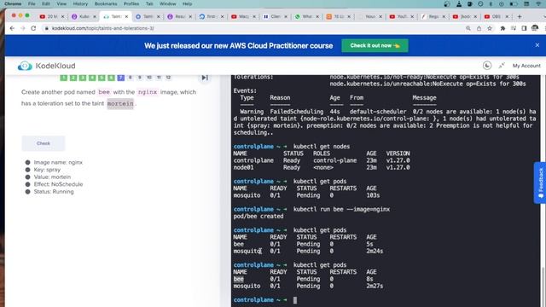Reload the KodeKloud page
Viewport: 546px width, 307px height.
coord(33,28)
